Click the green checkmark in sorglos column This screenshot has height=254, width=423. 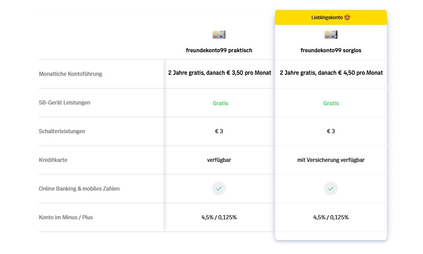click(x=331, y=189)
